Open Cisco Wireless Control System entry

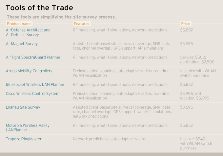[x=32, y=94]
